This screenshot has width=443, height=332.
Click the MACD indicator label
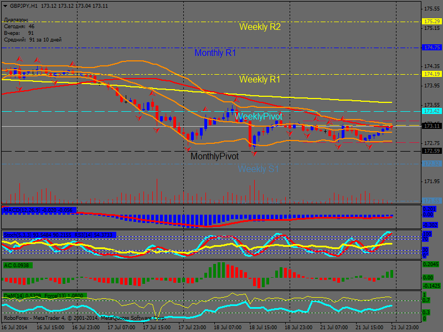point(39,210)
